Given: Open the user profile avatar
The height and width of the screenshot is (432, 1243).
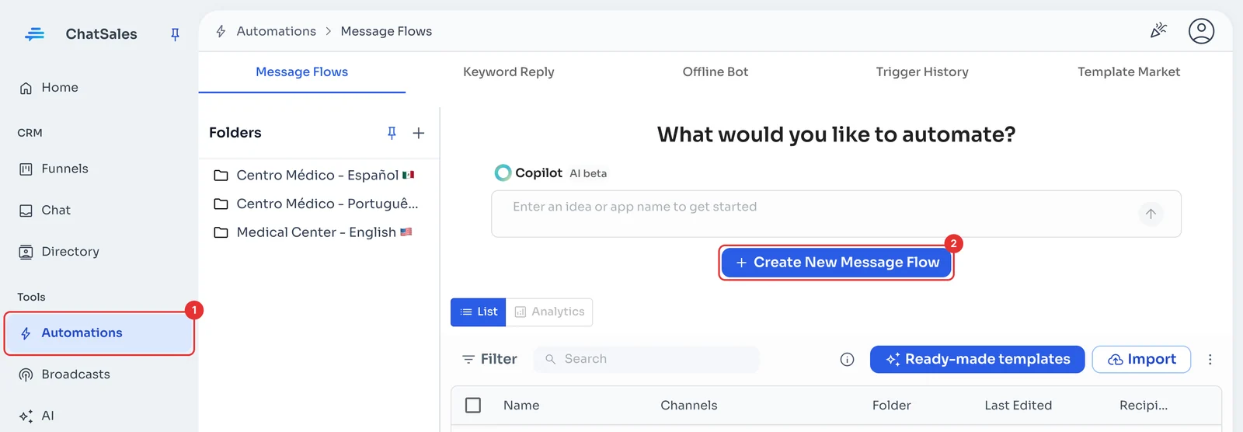Looking at the screenshot, I should tap(1201, 31).
